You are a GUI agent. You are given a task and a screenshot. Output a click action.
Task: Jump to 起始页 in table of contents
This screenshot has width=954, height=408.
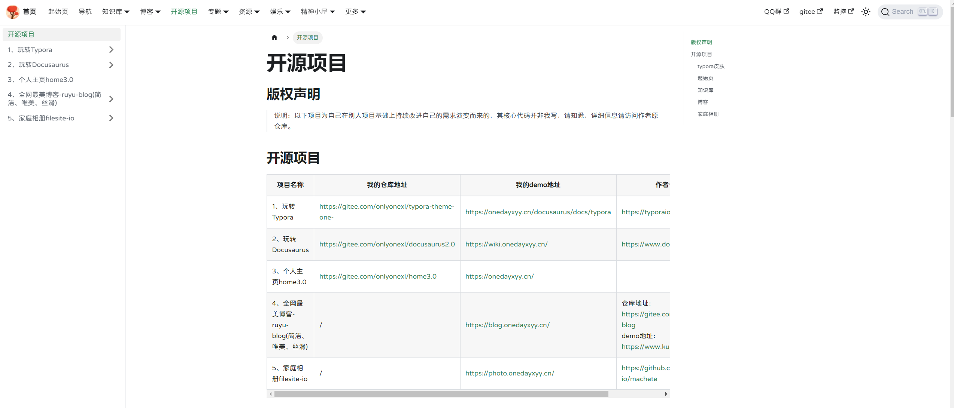pyautogui.click(x=705, y=78)
